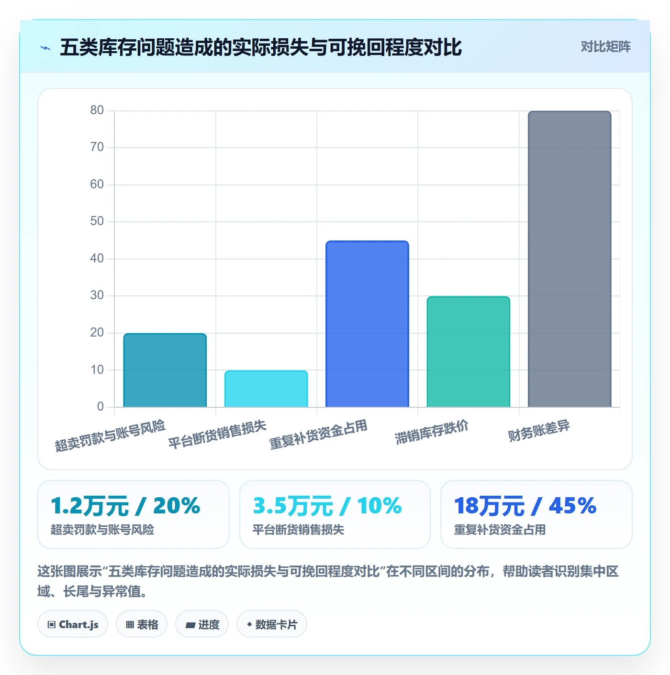Click the x-axis label 重复补货资金占用
670x675 pixels.
pyautogui.click(x=318, y=435)
